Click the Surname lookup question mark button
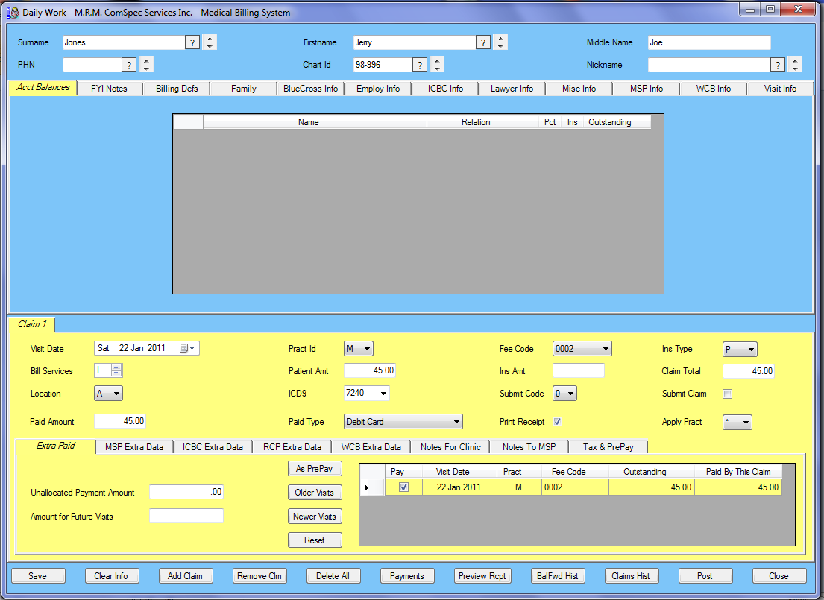The image size is (824, 600). coord(192,42)
